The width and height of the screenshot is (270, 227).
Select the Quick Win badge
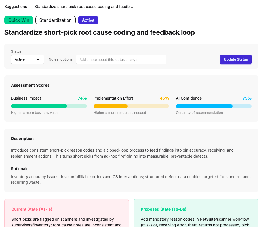(18, 20)
